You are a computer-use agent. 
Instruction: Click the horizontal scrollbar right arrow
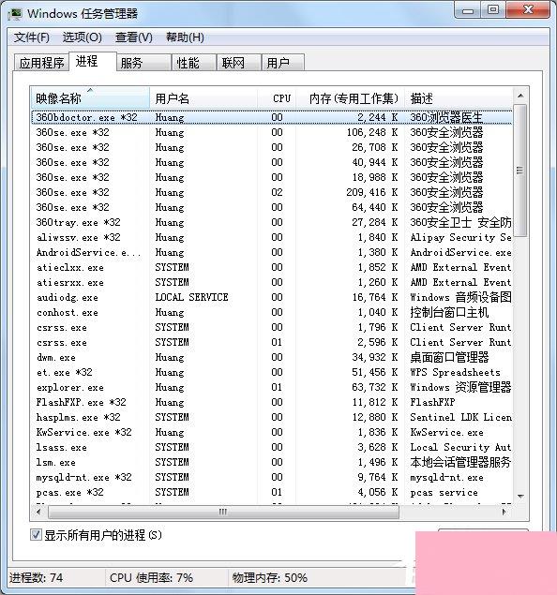click(504, 512)
